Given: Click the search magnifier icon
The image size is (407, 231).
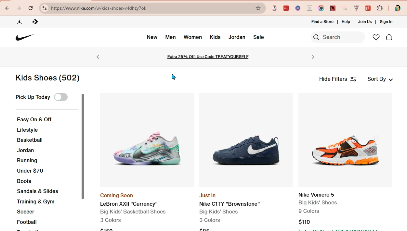Looking at the screenshot, I should (316, 37).
